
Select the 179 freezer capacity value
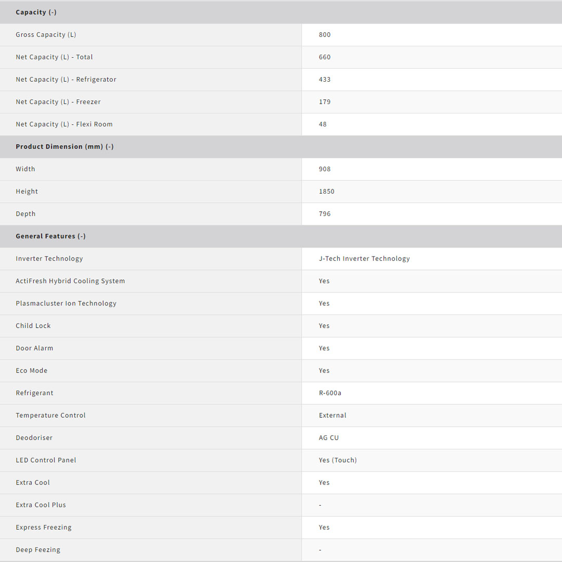pyautogui.click(x=325, y=102)
